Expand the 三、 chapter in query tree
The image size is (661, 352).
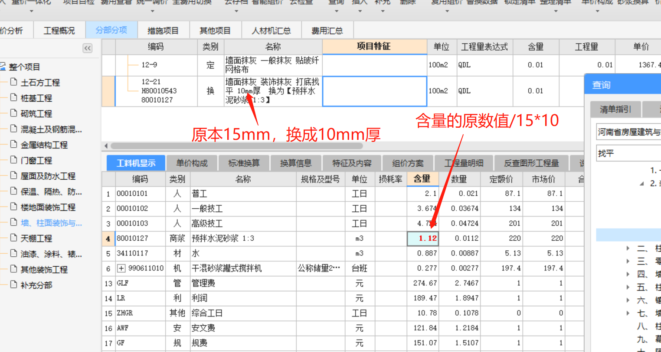click(x=628, y=261)
